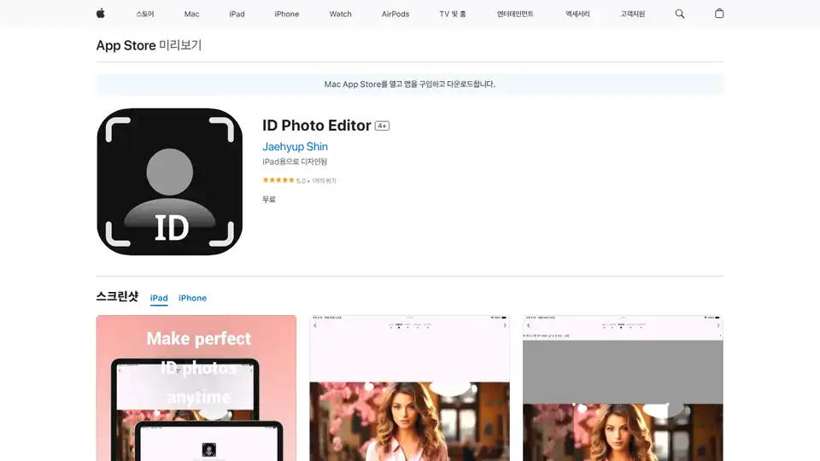Open developer Jaehyup Shin link
The height and width of the screenshot is (461, 820).
point(295,147)
